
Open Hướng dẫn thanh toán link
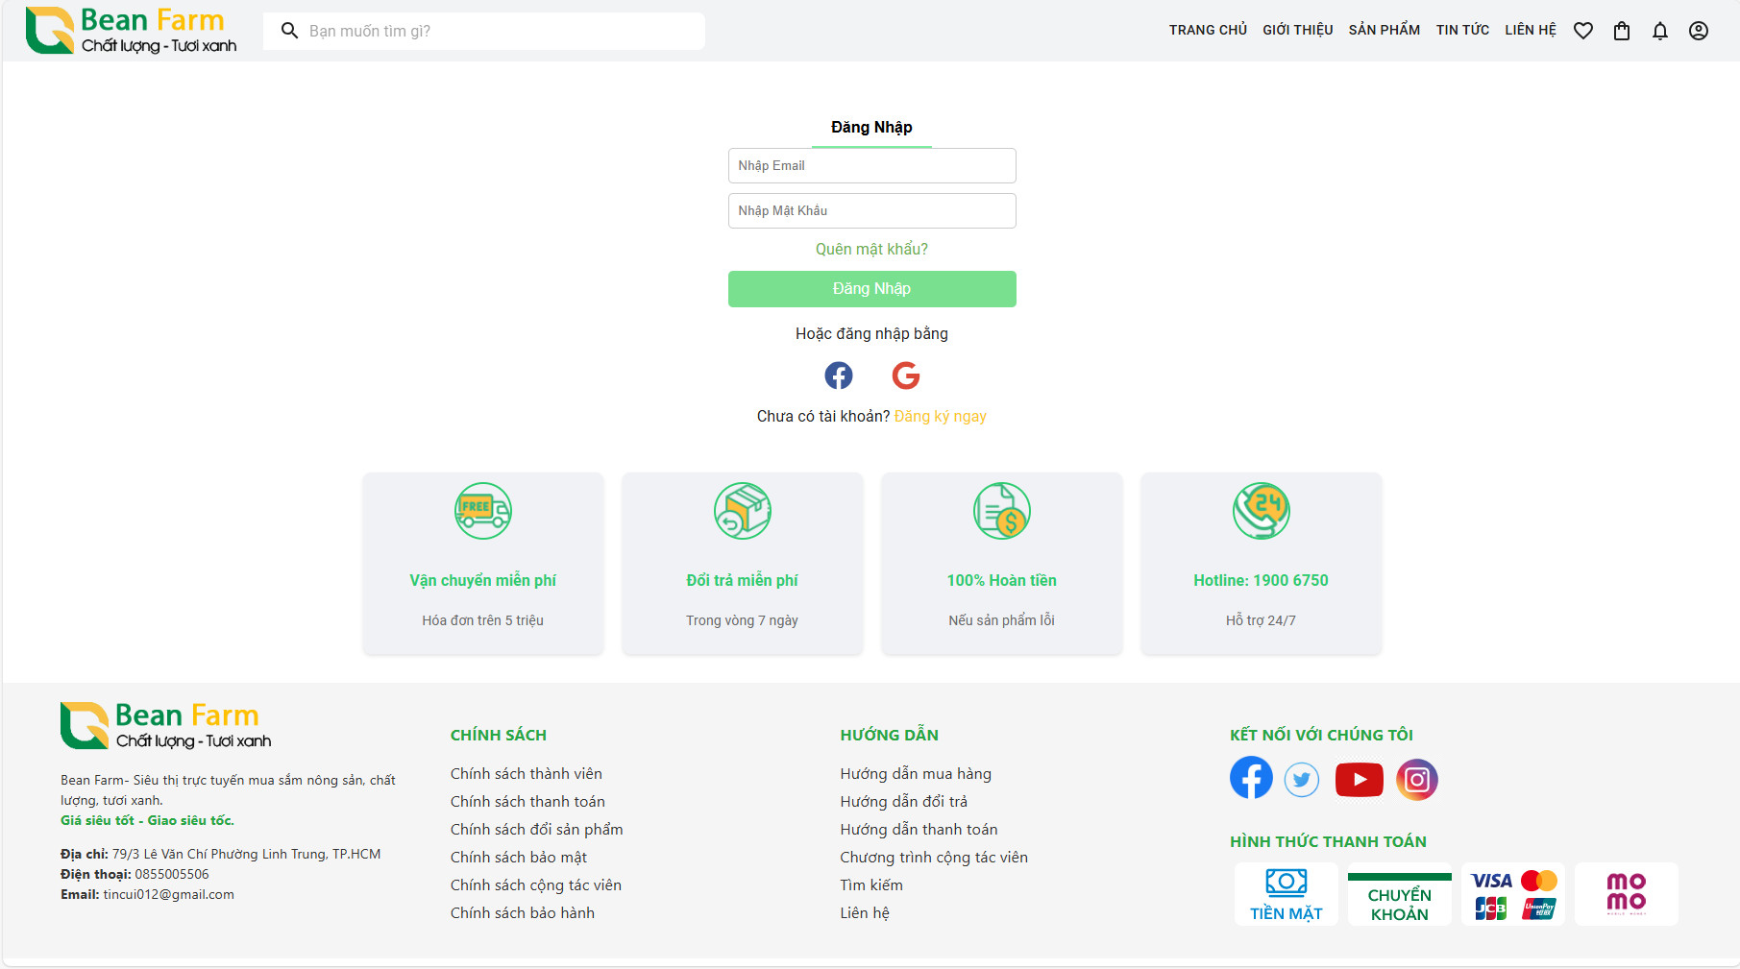click(x=919, y=830)
